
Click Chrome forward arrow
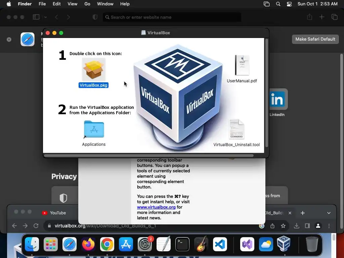click(x=25, y=226)
